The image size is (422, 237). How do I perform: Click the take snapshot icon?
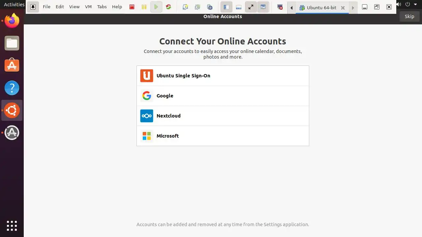[185, 7]
